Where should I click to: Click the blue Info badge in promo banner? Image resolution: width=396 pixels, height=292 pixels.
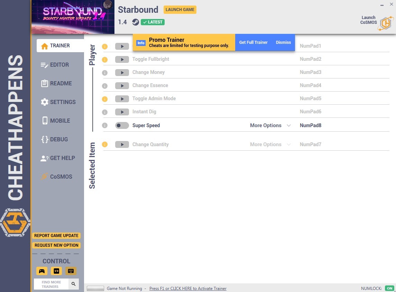[x=141, y=43]
